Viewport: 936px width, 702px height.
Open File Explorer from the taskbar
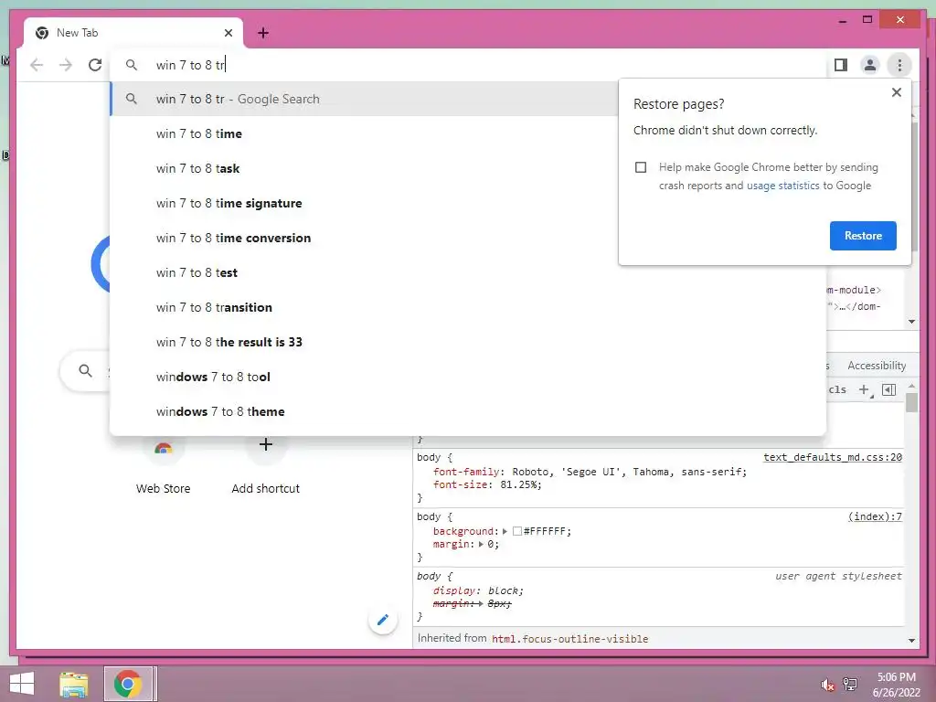pos(74,684)
